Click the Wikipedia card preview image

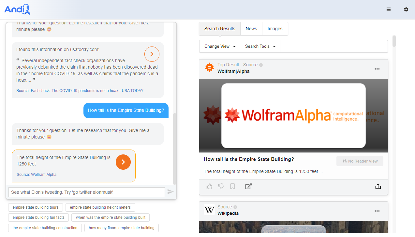(293, 227)
